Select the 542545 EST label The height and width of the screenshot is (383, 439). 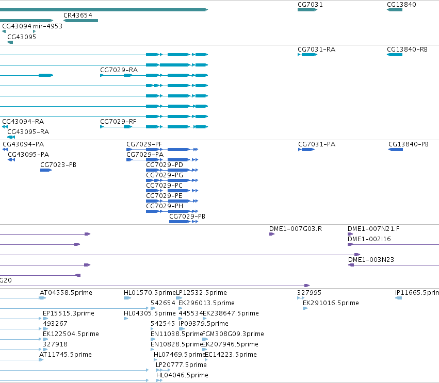coord(162,324)
